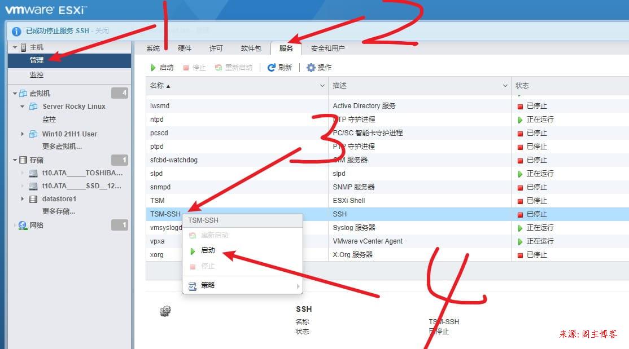Click the service gear icon in details pane
This screenshot has width=629, height=349.
tap(165, 311)
